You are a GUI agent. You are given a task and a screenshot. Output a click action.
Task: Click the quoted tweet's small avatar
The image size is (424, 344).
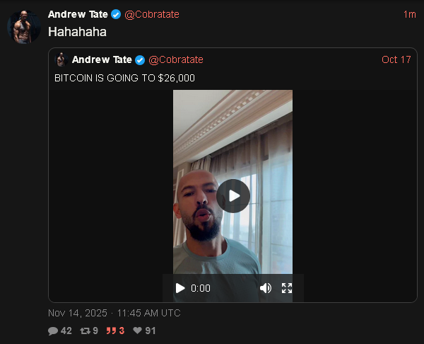(61, 59)
